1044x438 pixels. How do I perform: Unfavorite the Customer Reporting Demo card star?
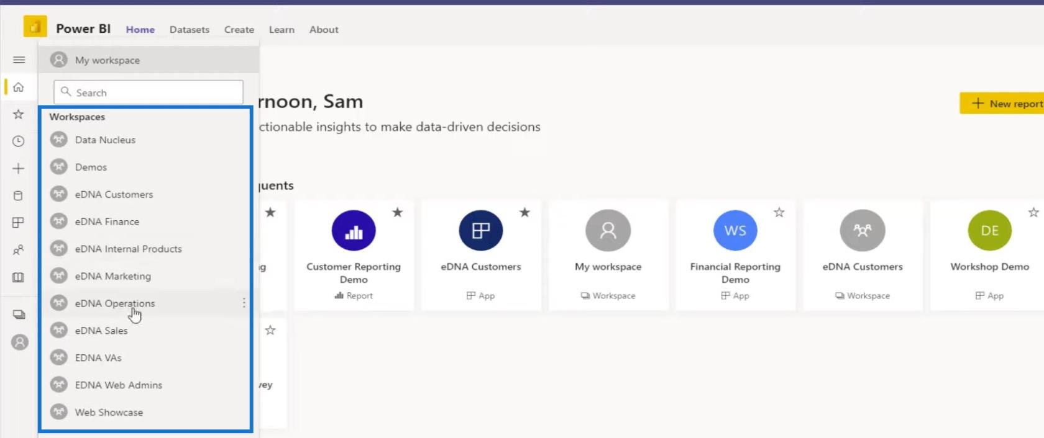point(398,213)
